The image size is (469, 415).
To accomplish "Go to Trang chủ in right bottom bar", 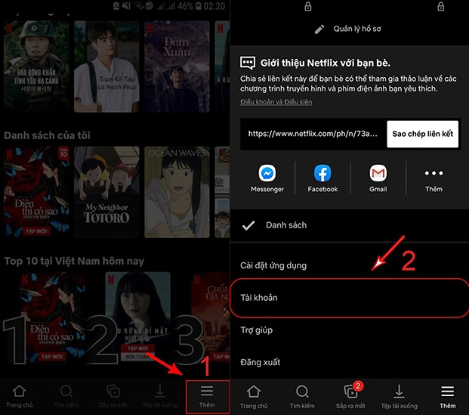I will [253, 394].
